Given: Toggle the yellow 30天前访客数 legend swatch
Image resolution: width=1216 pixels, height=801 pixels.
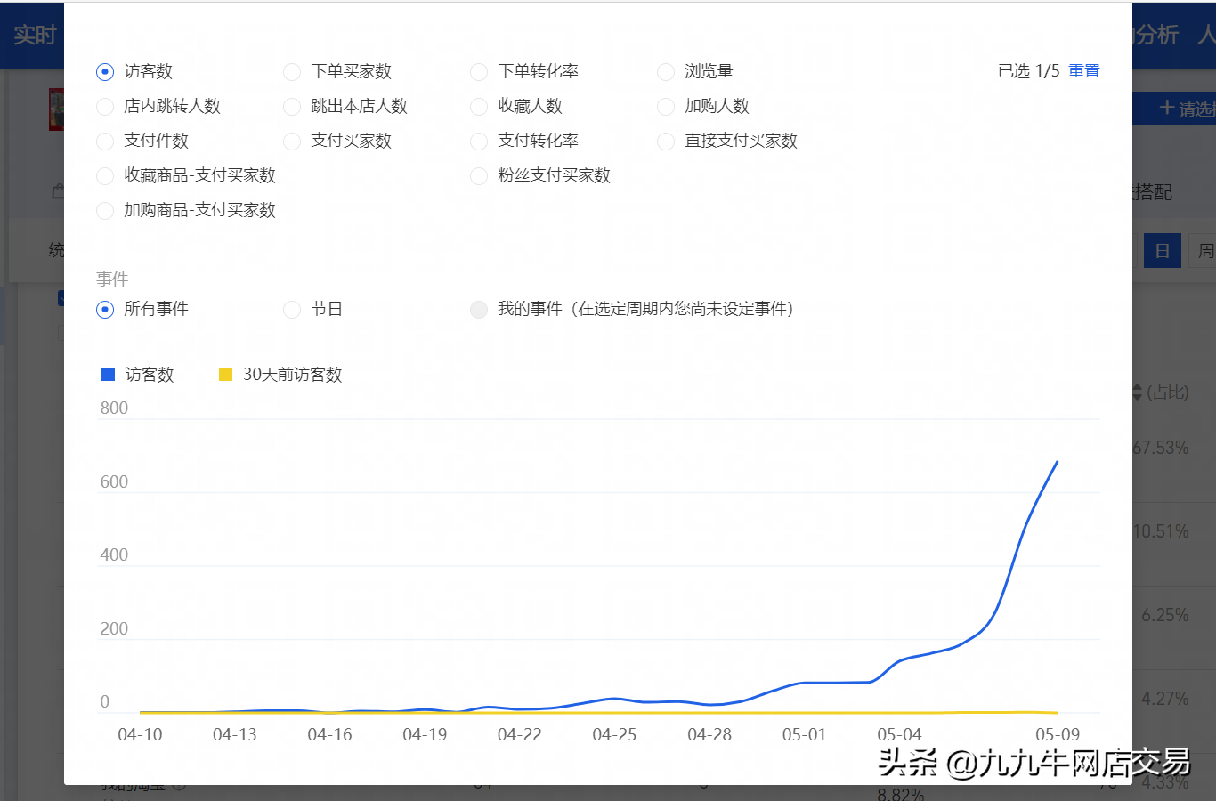Looking at the screenshot, I should click(226, 375).
